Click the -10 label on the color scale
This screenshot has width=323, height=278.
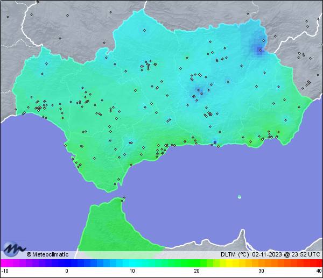(x=5, y=271)
